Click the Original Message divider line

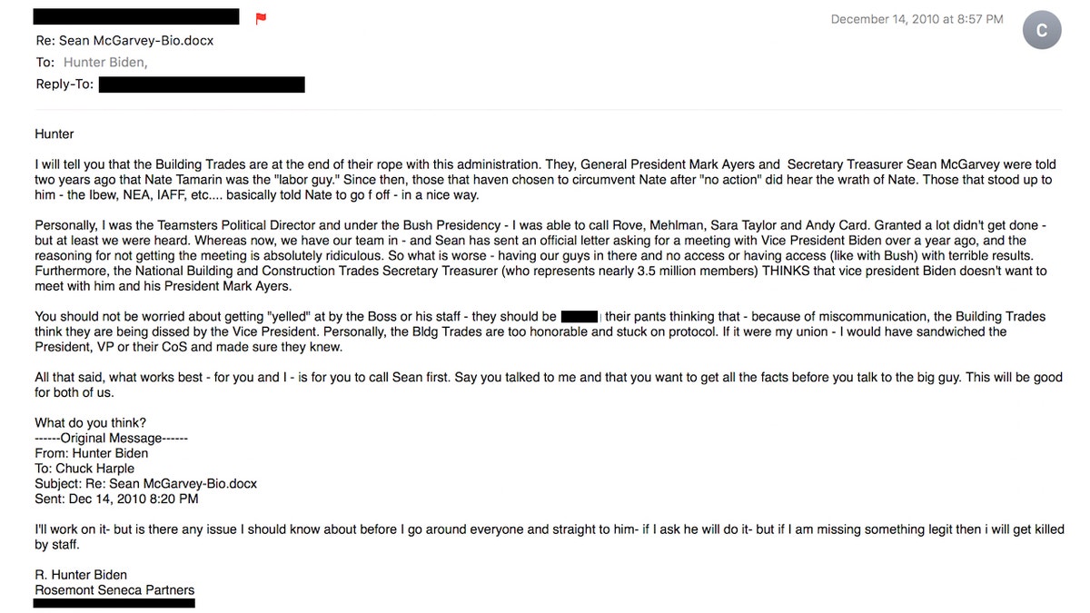click(x=111, y=437)
